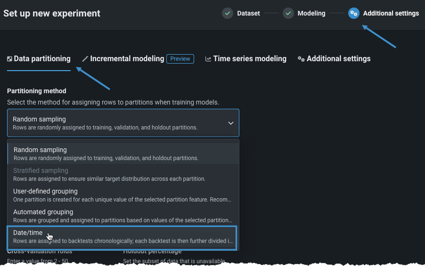
Task: Collapse the partitioning method dropdown chevron
Action: pyautogui.click(x=231, y=123)
